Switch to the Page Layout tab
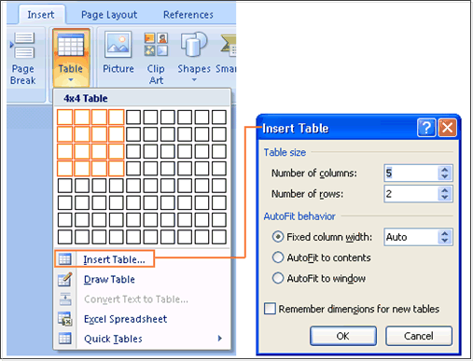This screenshot has height=361, width=473. 109,15
